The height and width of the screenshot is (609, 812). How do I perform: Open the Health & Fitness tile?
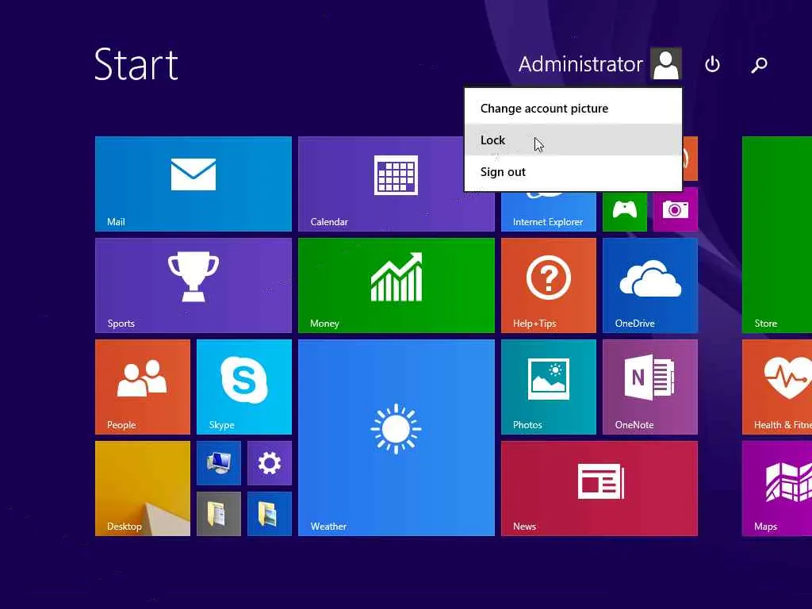777,387
